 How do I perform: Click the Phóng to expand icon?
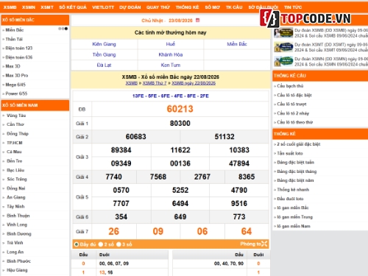[264, 244]
